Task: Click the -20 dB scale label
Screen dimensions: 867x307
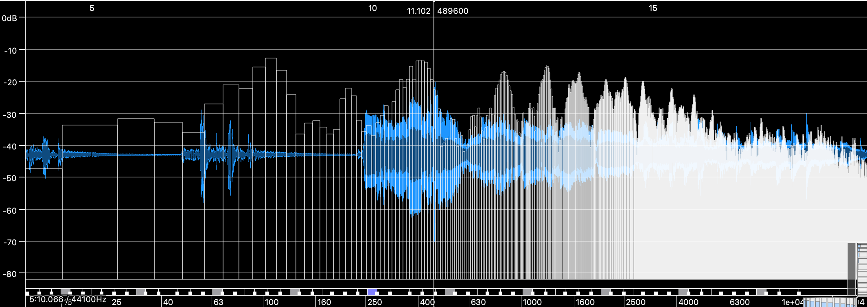Action: click(10, 82)
